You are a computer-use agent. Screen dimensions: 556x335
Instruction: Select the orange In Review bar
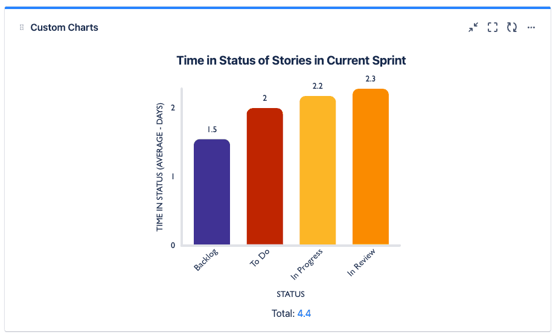370,167
